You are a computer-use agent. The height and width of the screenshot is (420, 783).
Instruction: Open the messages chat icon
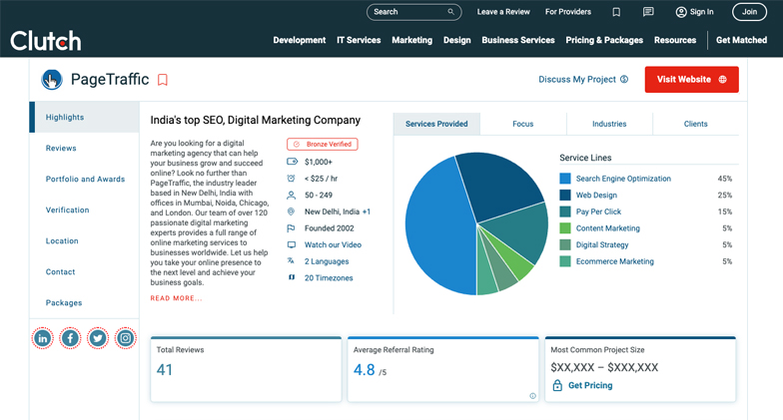pyautogui.click(x=648, y=12)
